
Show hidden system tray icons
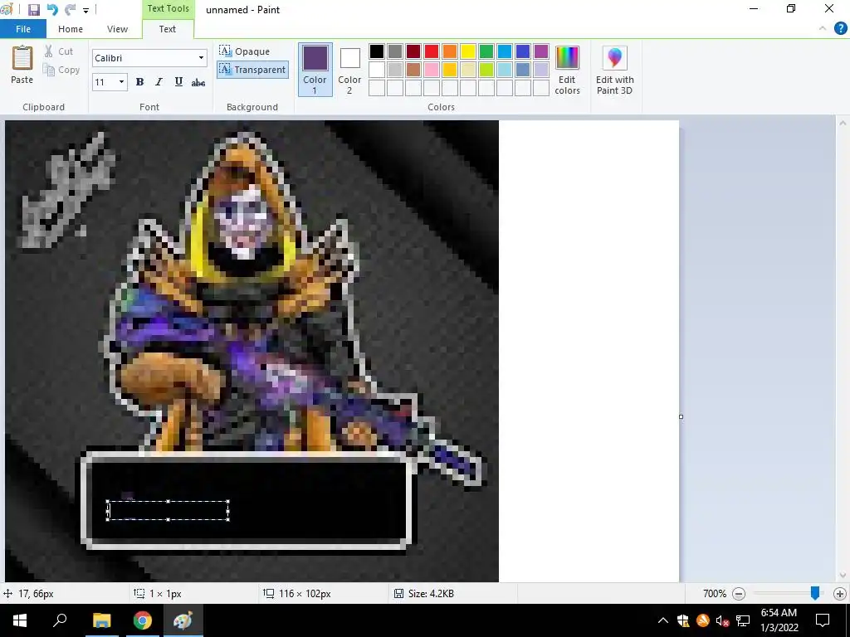point(662,620)
